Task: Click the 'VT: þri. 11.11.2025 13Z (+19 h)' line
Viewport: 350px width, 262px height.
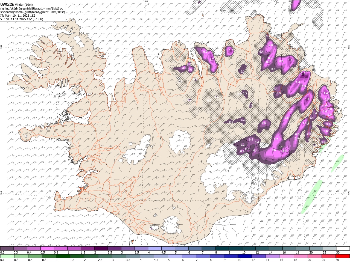Action: [x=22, y=19]
